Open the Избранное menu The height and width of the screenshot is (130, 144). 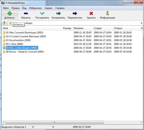coord(35,8)
